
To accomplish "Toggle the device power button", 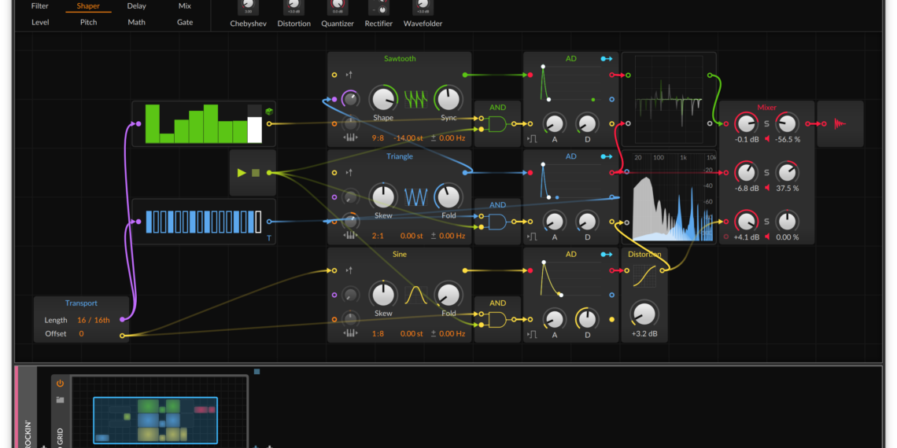I will tap(60, 384).
